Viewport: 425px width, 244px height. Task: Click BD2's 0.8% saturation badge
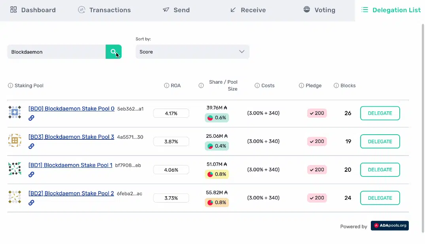pyautogui.click(x=217, y=203)
